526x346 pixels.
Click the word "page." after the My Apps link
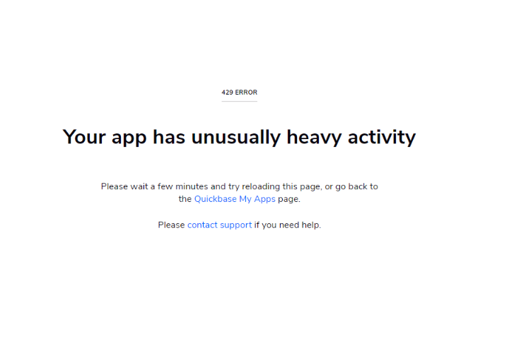[289, 199]
